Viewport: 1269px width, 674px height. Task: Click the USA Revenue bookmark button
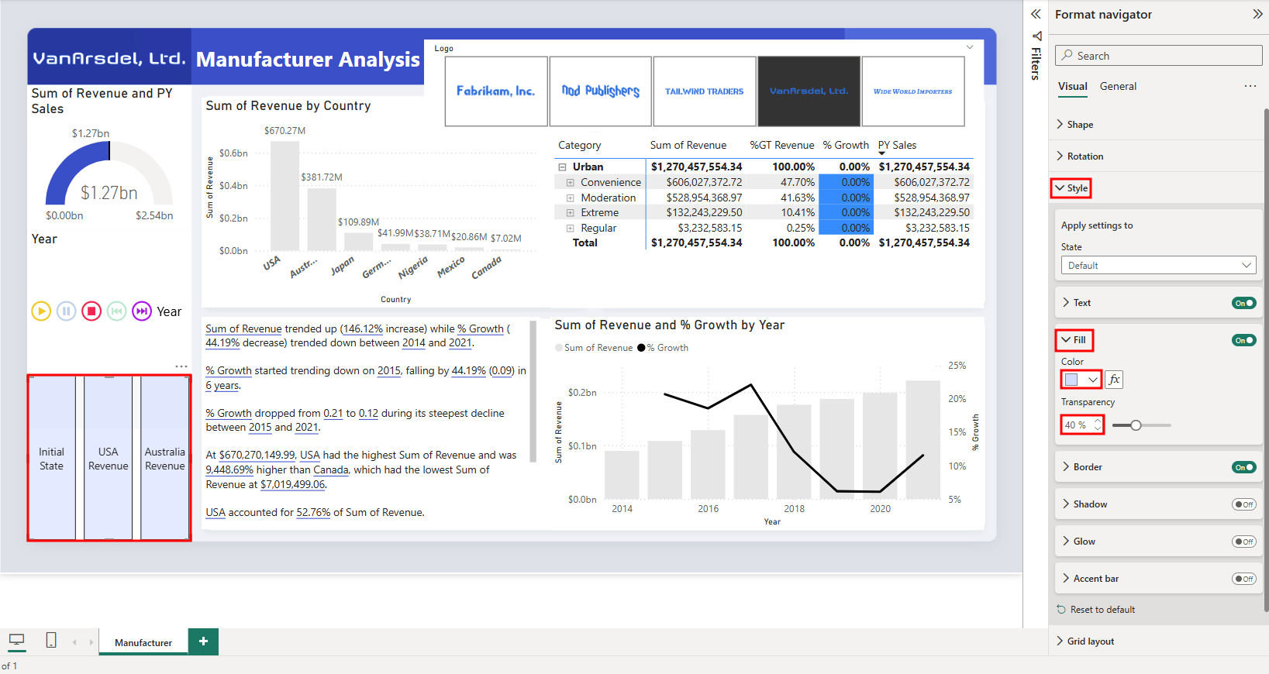[109, 459]
